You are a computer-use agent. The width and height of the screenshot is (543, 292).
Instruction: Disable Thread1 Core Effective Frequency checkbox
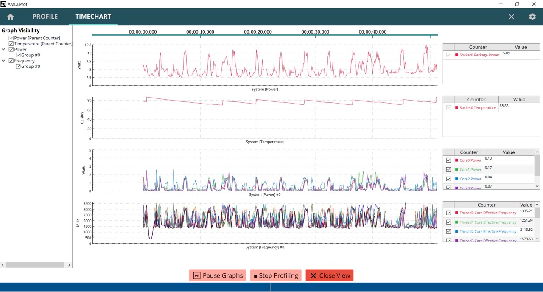(448, 222)
